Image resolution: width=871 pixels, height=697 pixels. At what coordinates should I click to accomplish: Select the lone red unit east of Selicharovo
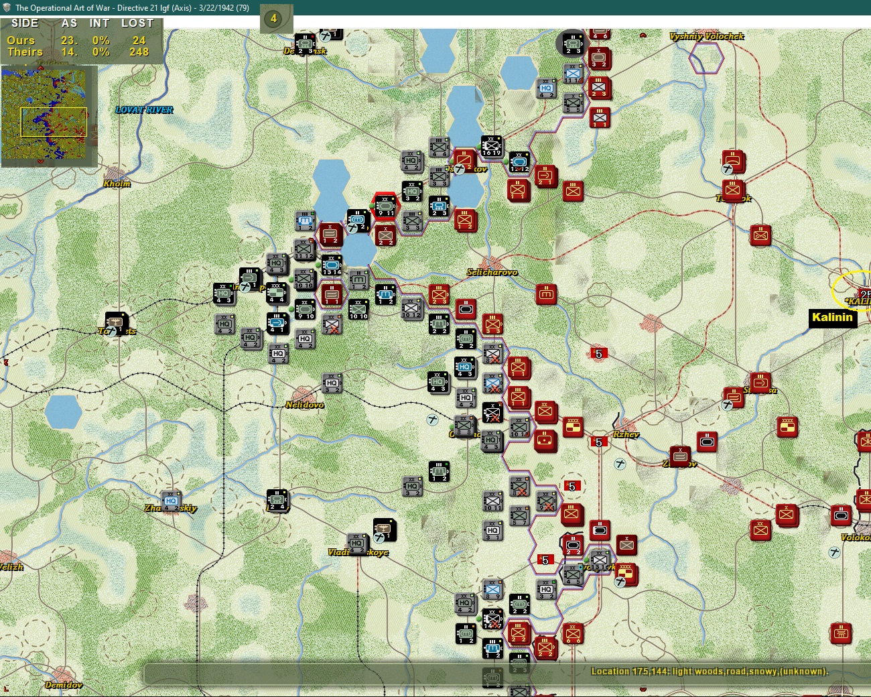546,294
